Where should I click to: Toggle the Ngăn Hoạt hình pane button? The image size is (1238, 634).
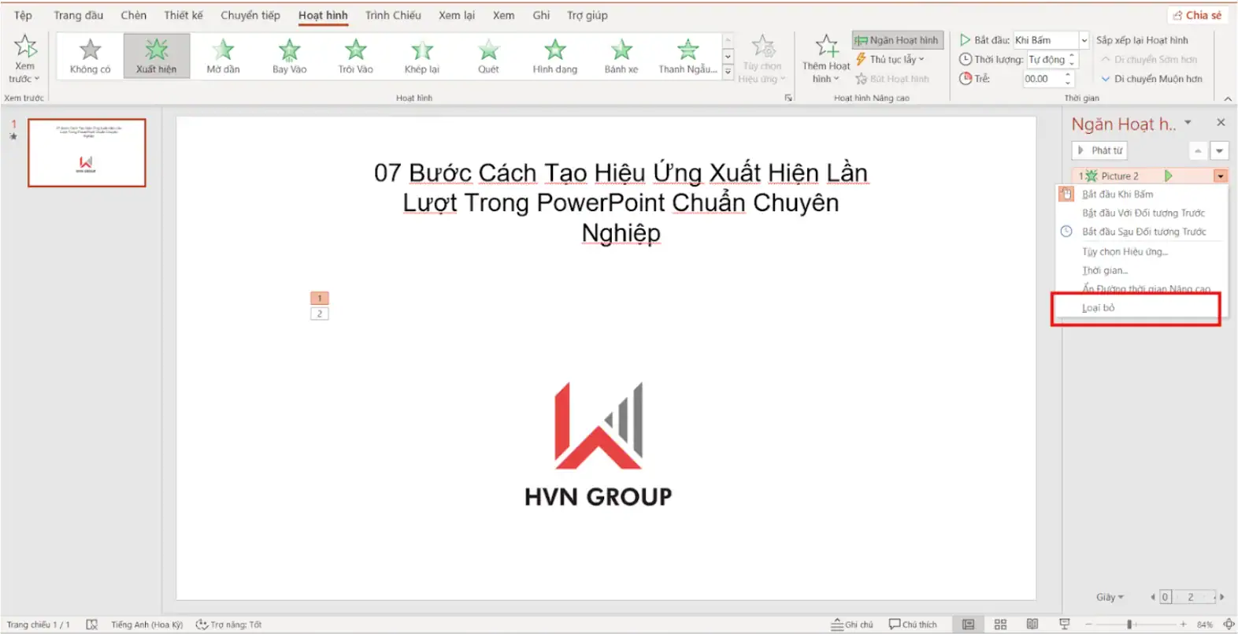(897, 40)
